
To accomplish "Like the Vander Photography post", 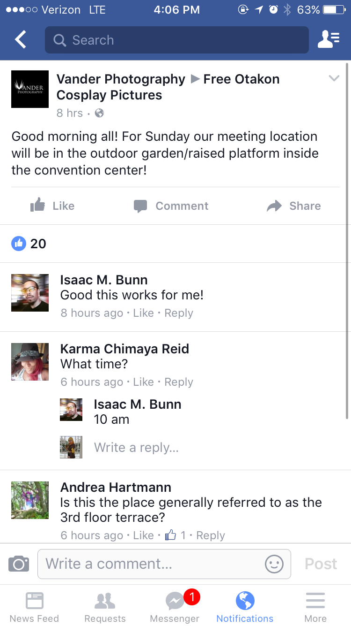I will (x=52, y=206).
